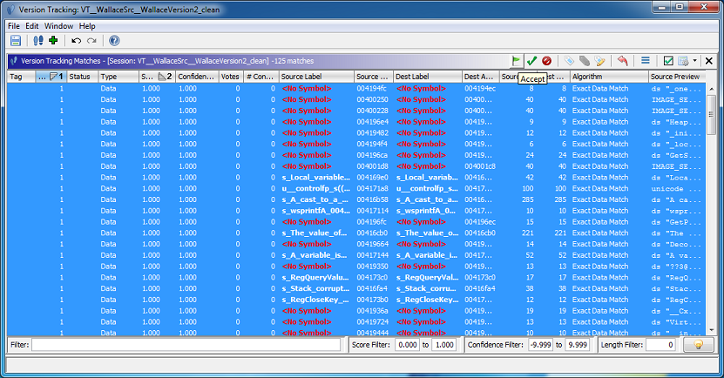Accept matches with the green checkmark
Screen dimensions: 724x378
[x=531, y=61]
